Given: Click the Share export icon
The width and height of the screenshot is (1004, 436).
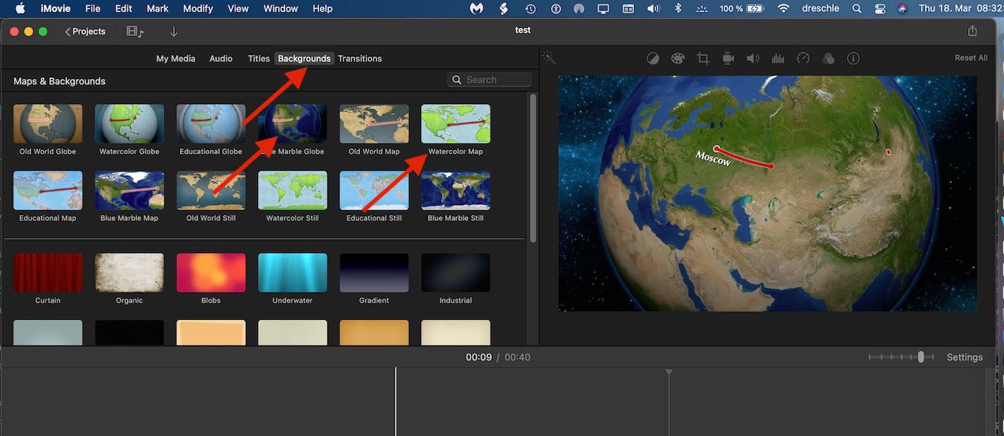Looking at the screenshot, I should click(972, 31).
